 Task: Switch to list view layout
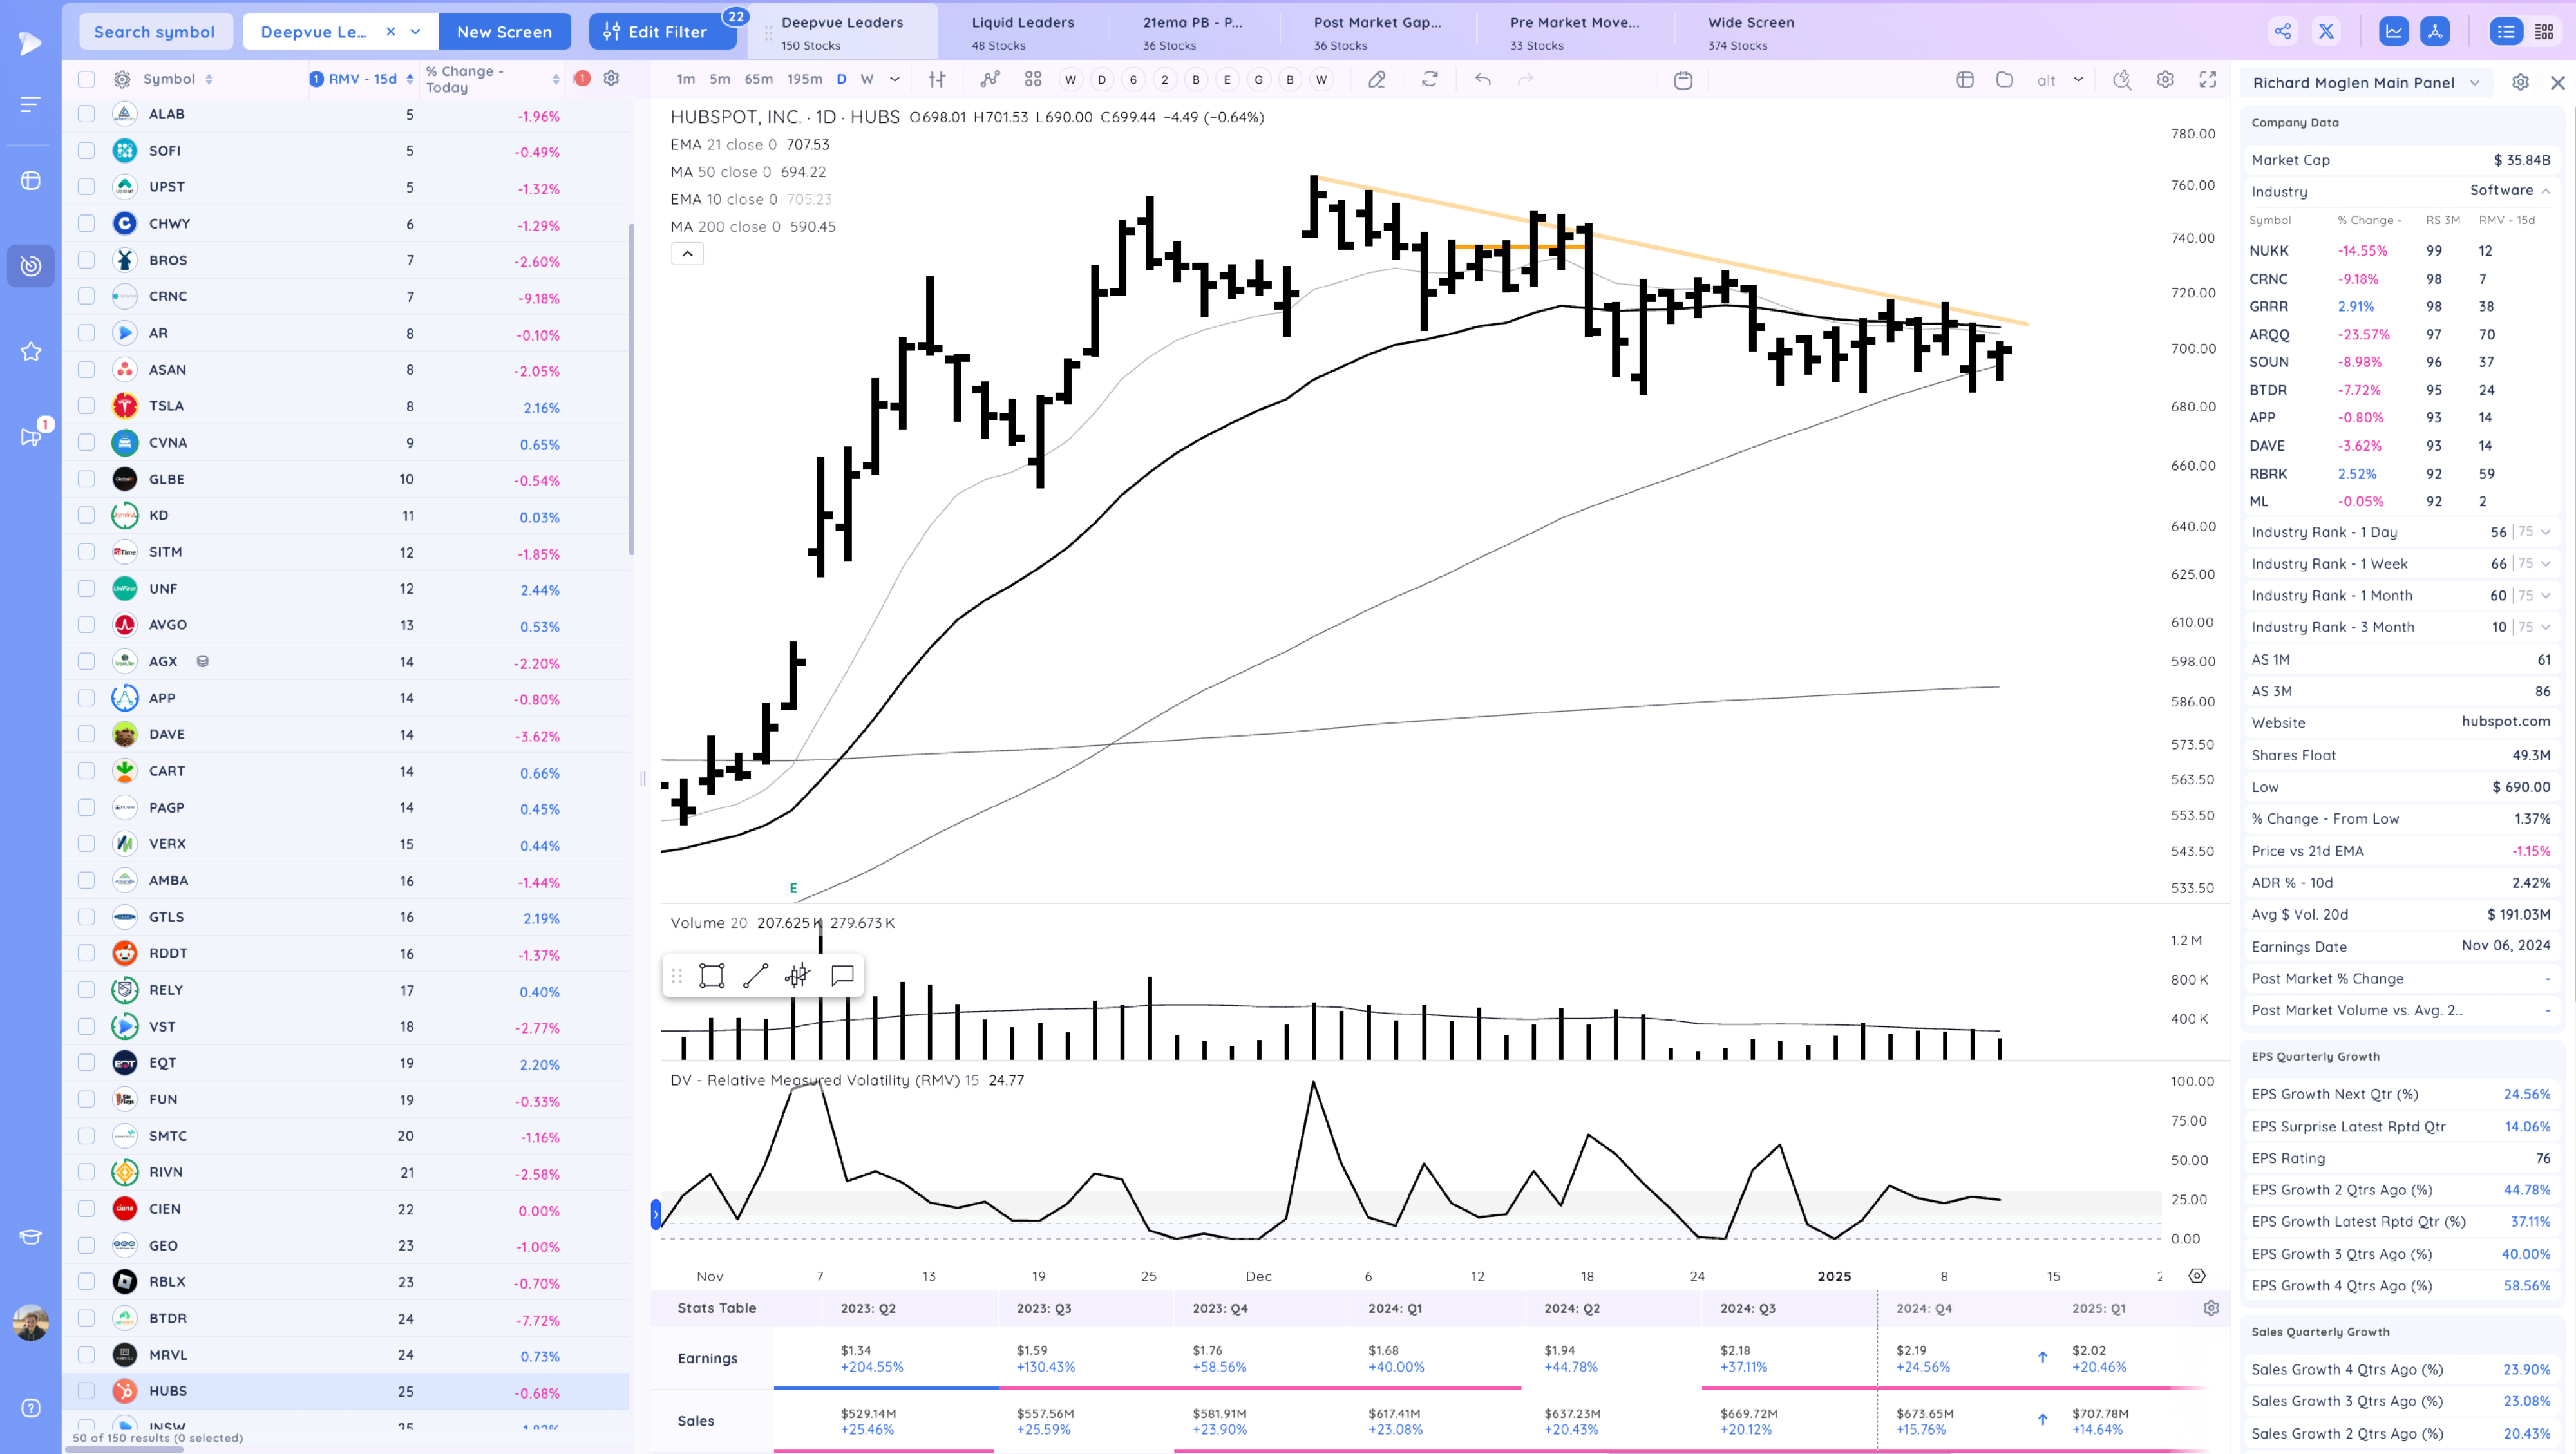tap(2505, 31)
